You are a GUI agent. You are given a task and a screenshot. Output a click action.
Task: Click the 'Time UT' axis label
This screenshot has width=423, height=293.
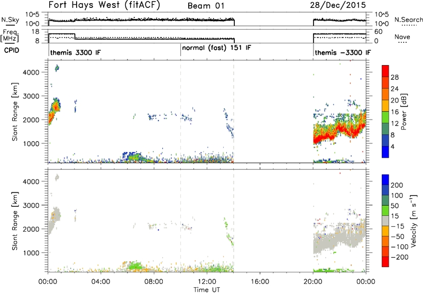pos(207,290)
